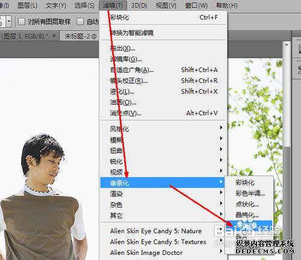This screenshot has width=301, height=260.
Task: Toggle the 自动 checkbox
Action: tap(80, 22)
